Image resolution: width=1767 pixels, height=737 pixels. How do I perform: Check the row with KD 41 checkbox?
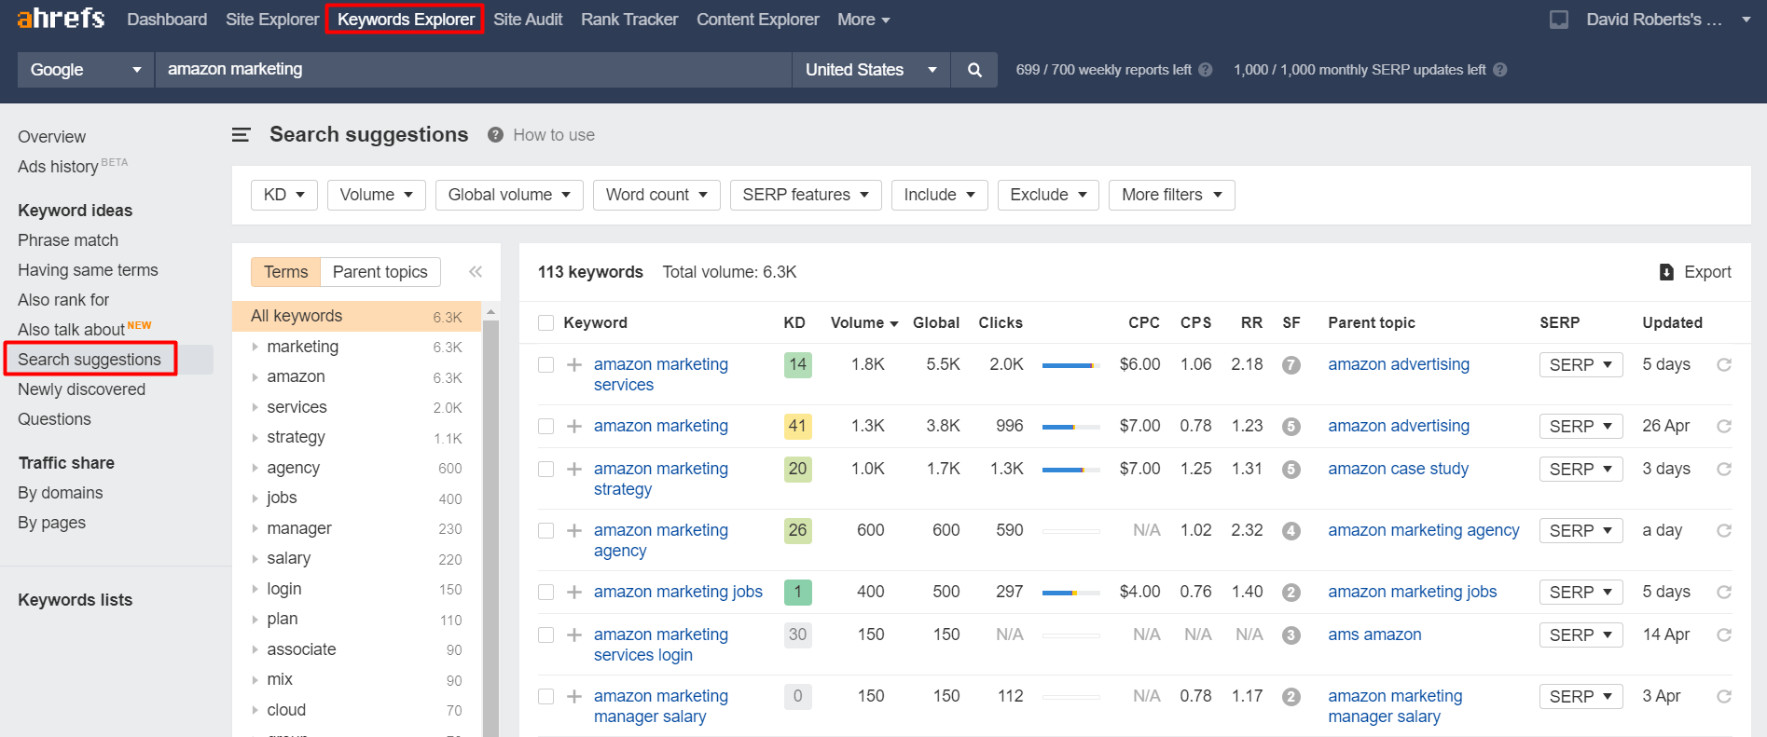[546, 426]
